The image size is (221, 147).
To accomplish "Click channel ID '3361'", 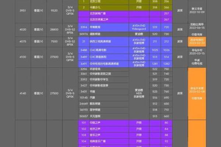I will 84,74.
